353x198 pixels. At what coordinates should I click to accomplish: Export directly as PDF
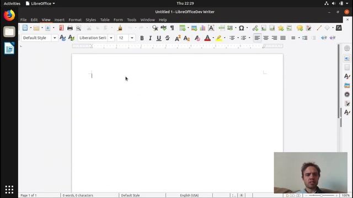pos(61,28)
